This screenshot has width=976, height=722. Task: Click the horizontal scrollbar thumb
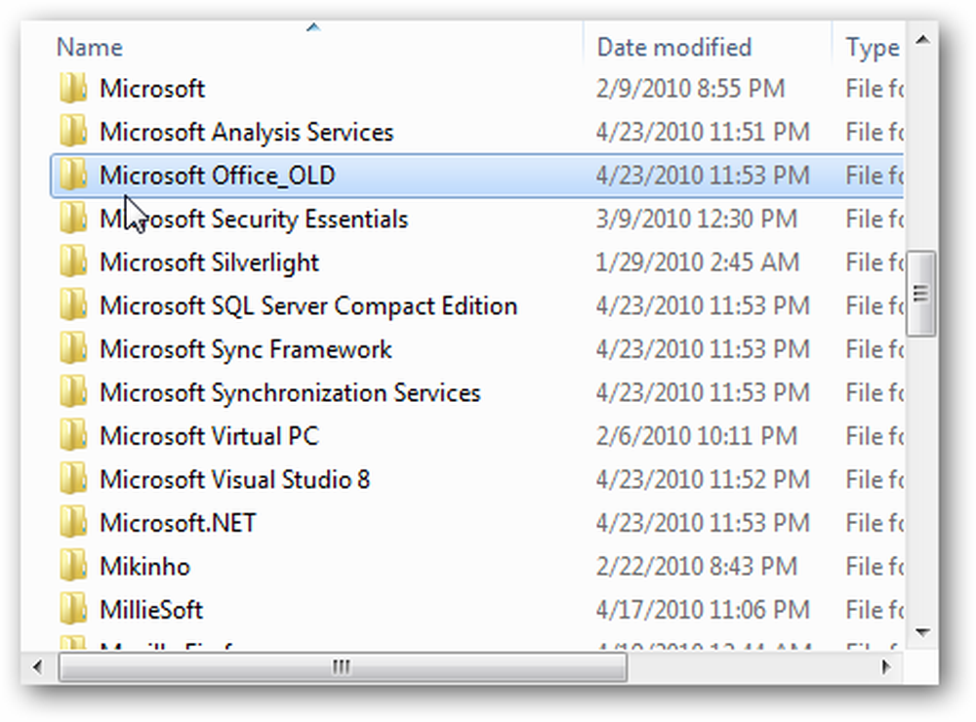(343, 667)
